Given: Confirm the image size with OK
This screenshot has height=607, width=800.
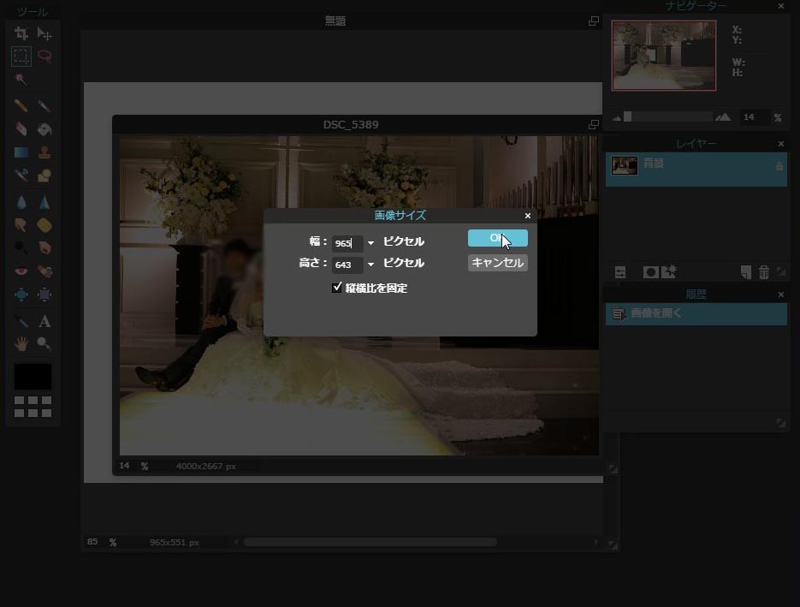Looking at the screenshot, I should tap(497, 238).
